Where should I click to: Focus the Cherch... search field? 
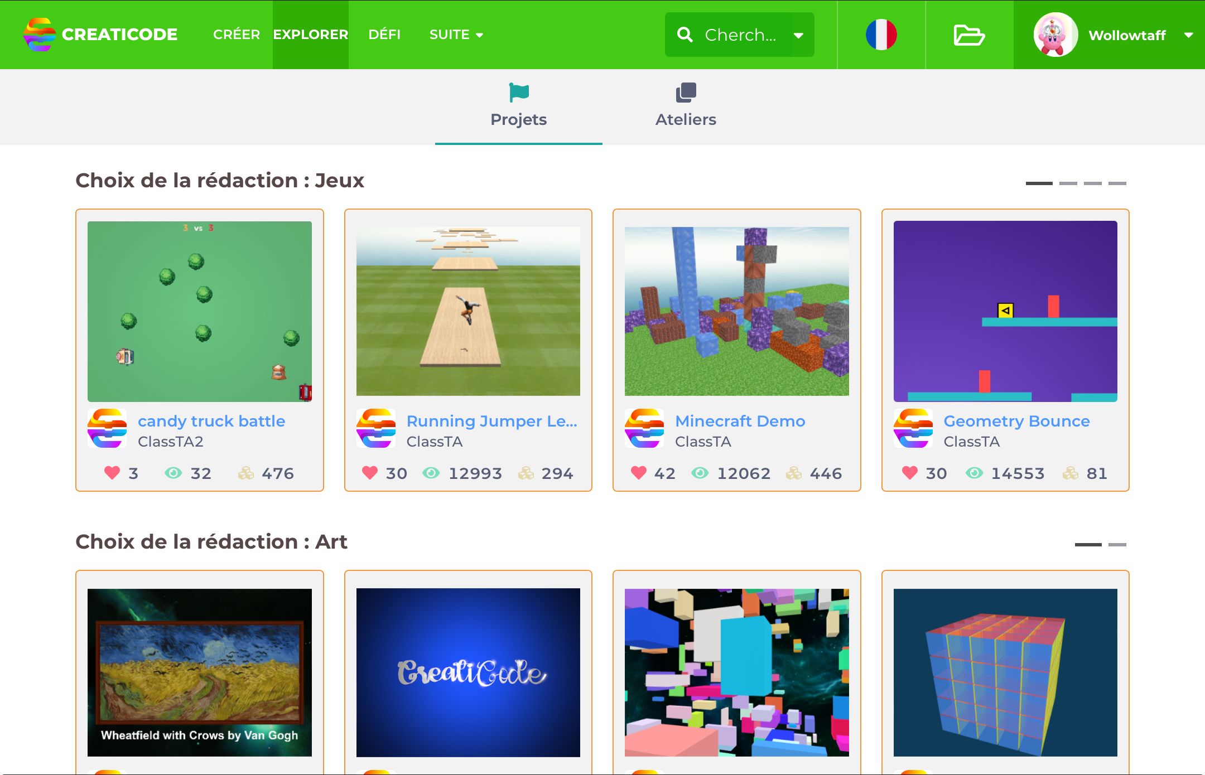[740, 35]
